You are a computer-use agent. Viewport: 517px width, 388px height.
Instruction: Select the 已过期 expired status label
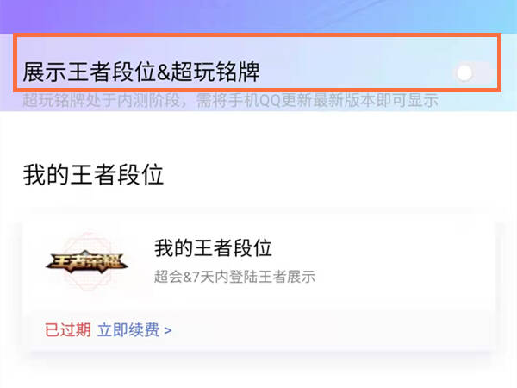[68, 329]
